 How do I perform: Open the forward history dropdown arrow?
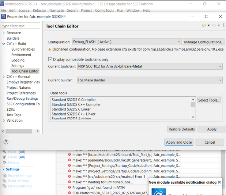[219, 25]
